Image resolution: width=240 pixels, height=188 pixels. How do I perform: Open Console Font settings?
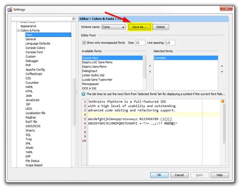pos(34,52)
